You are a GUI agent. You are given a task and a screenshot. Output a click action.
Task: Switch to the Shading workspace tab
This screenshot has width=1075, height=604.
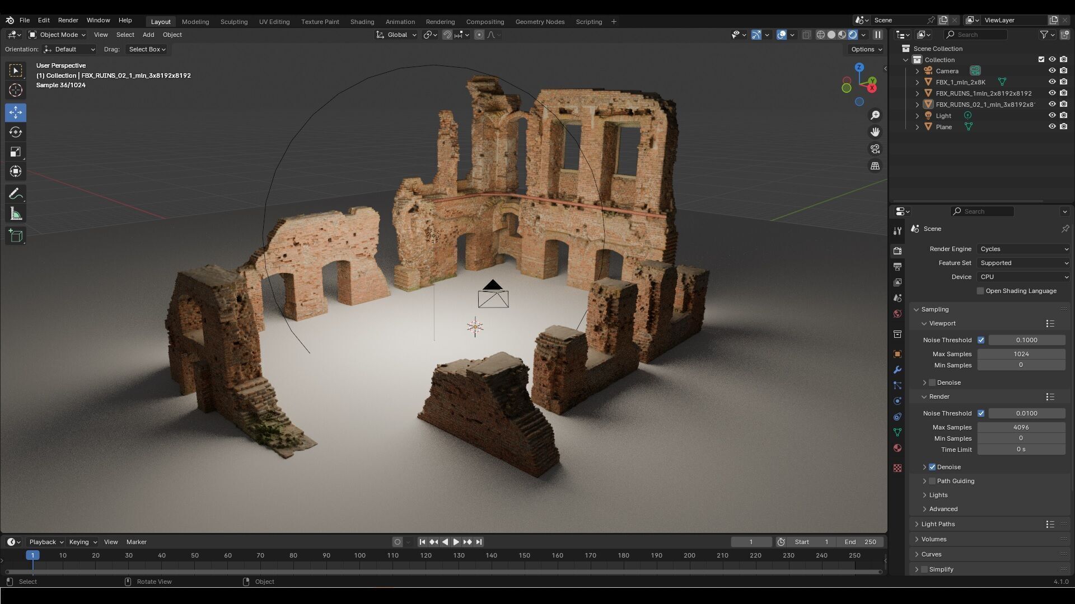pyautogui.click(x=362, y=22)
